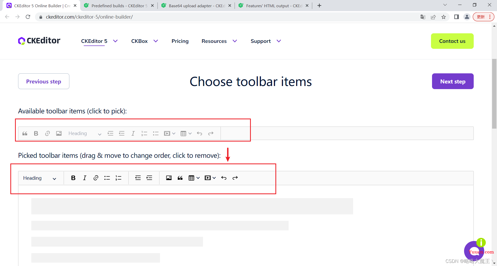Switch to Features' HTML output tab
This screenshot has height=266, width=497.
274,6
